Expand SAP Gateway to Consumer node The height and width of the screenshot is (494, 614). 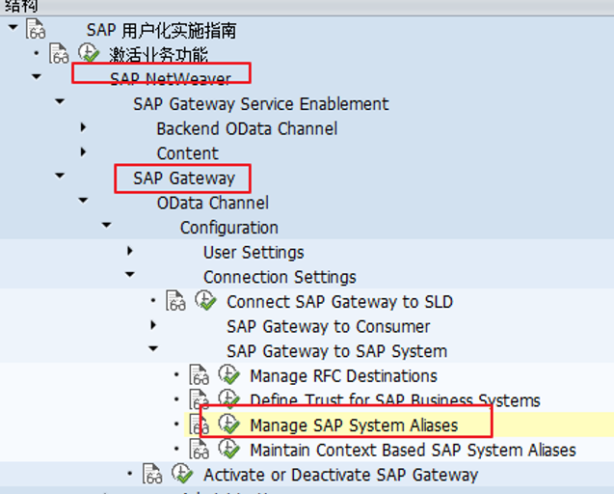coord(153,325)
